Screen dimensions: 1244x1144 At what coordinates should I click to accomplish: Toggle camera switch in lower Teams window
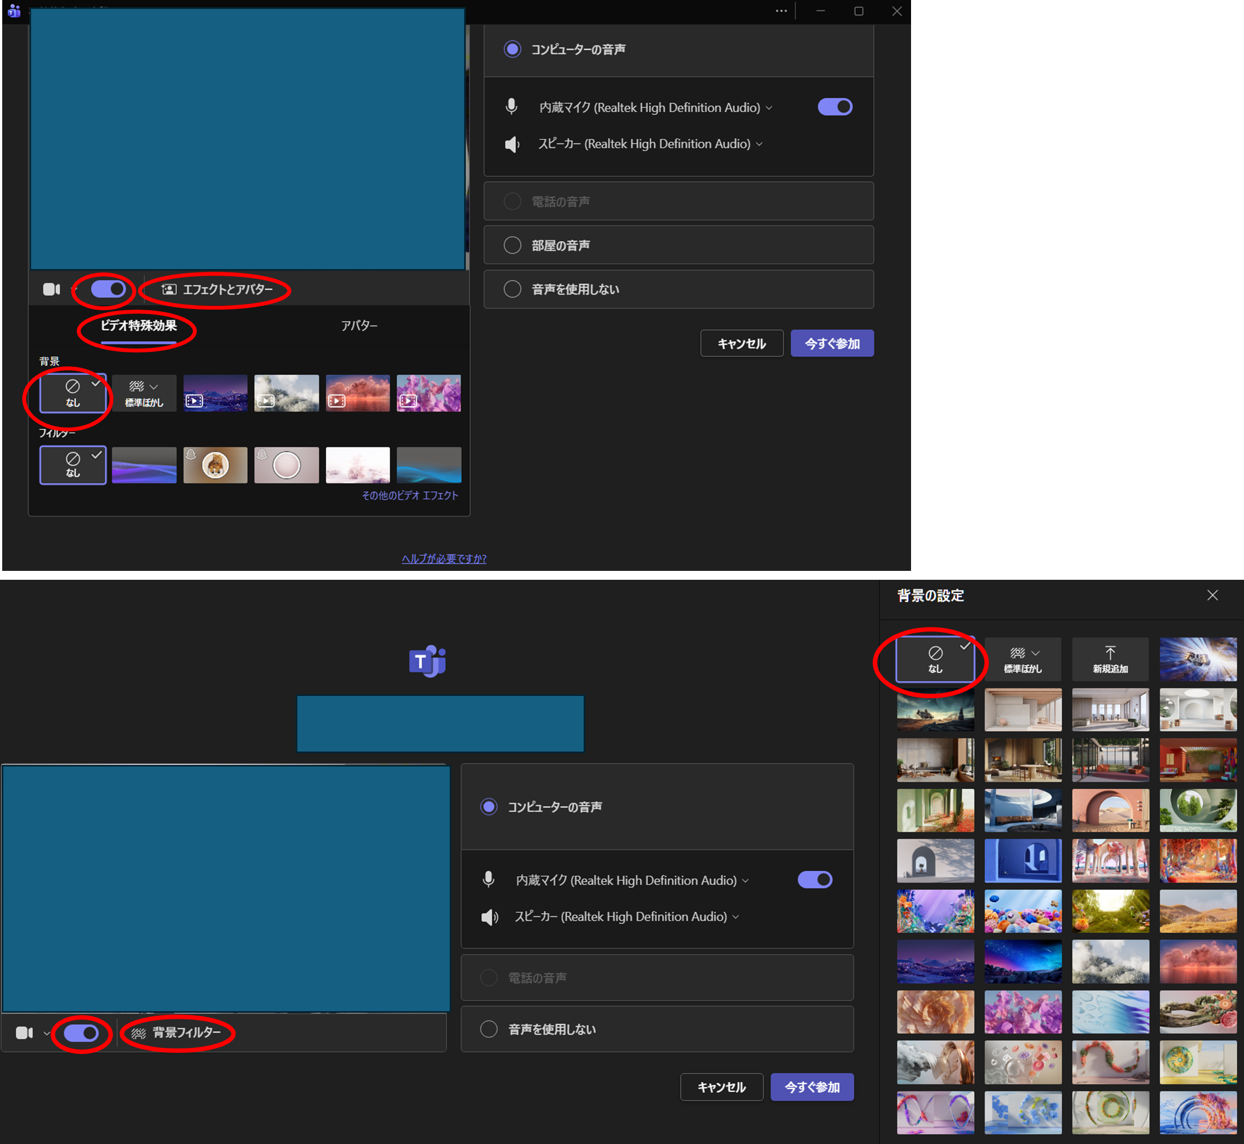pyautogui.click(x=81, y=1033)
